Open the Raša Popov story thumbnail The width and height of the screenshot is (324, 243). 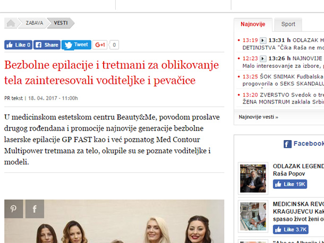253,178
